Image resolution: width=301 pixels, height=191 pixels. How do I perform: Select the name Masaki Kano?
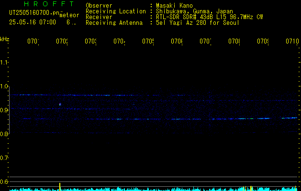[x=174, y=6]
